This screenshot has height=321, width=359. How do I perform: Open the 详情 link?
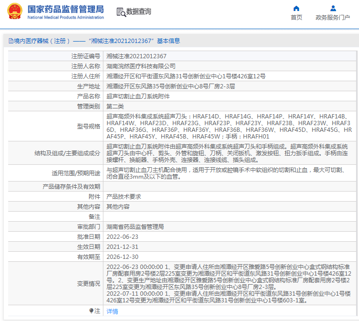coord(112,311)
